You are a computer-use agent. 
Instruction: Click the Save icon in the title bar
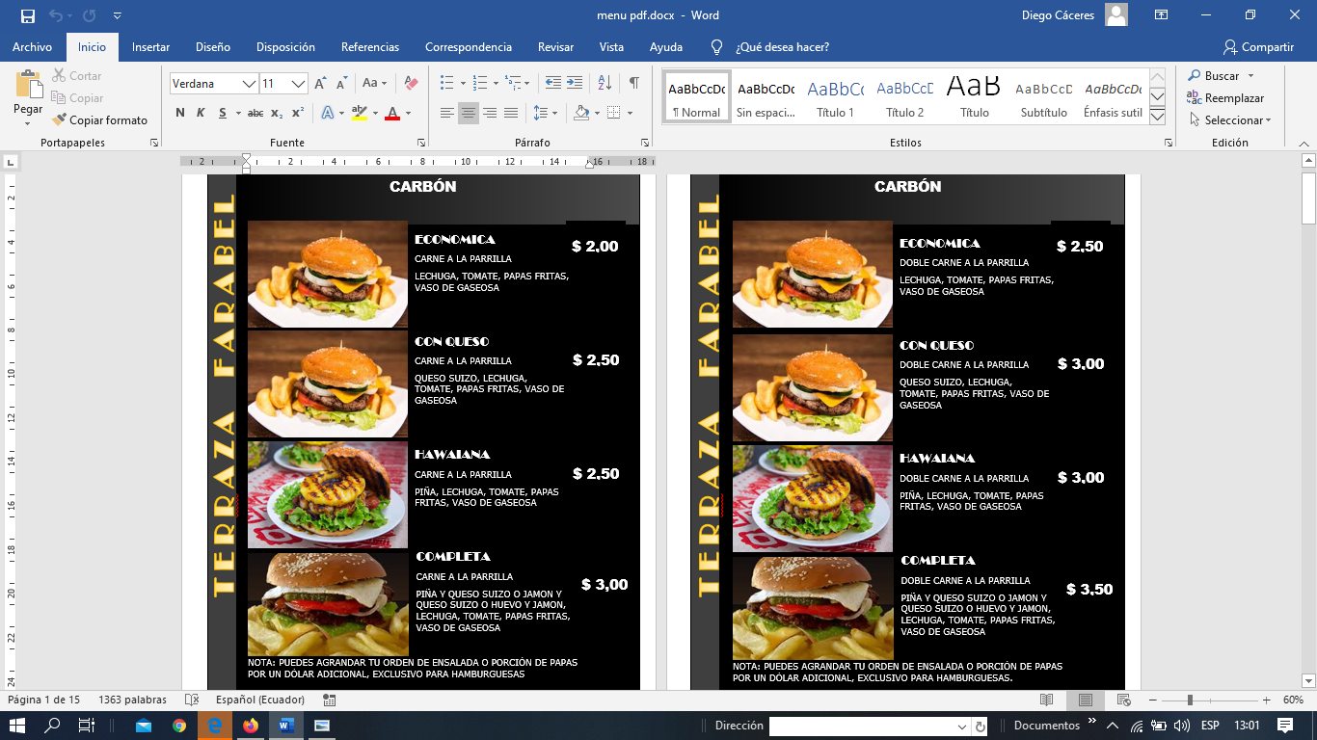(27, 15)
